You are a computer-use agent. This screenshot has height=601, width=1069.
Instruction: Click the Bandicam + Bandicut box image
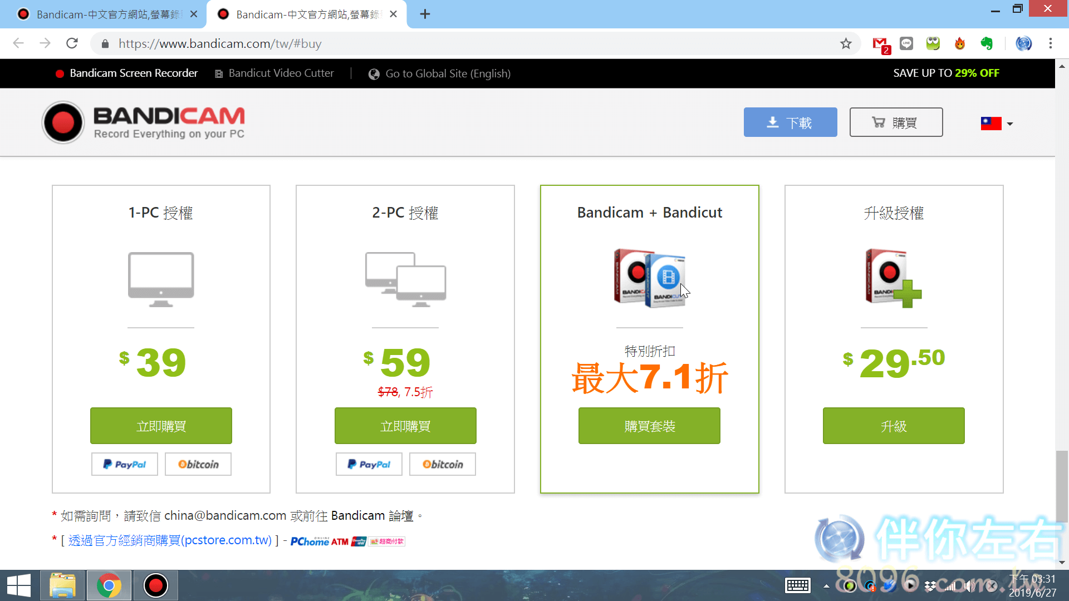point(649,278)
